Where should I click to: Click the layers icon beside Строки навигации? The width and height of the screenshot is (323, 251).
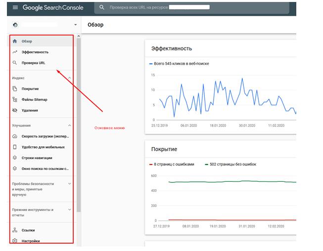[x=15, y=158]
